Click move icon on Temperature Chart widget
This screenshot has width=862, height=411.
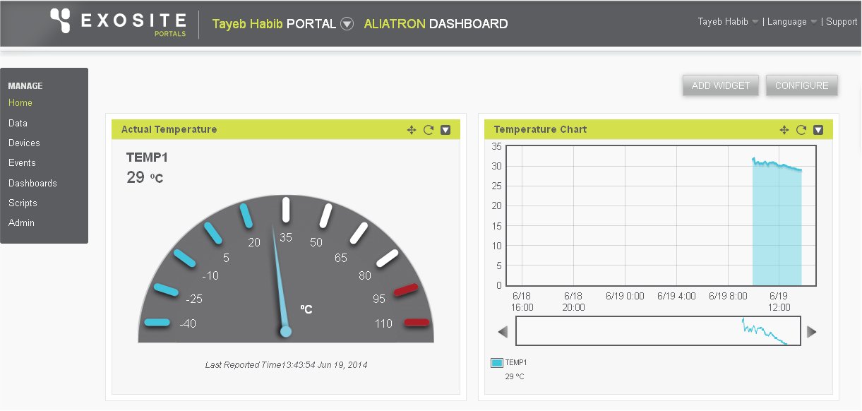point(784,130)
